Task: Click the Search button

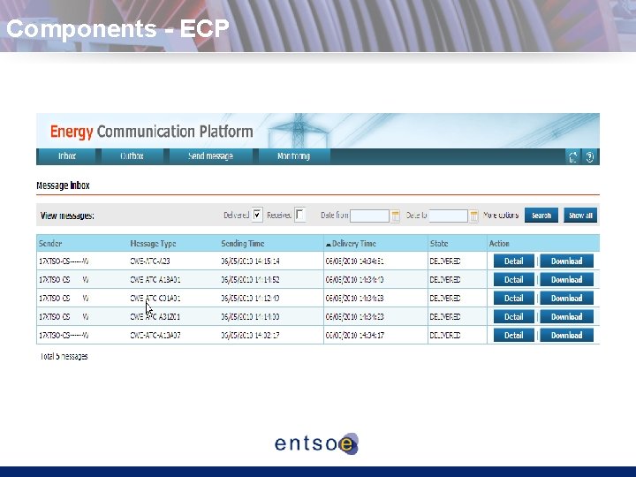Action: coord(541,216)
